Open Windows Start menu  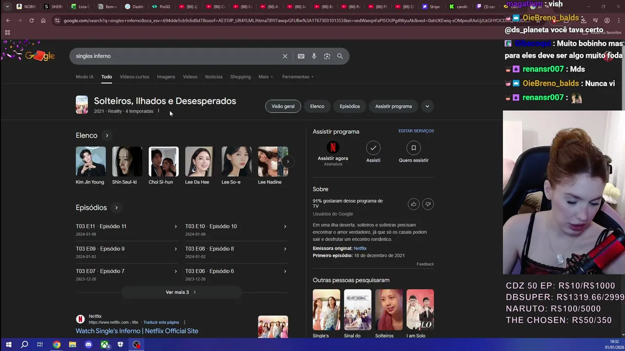tap(8, 345)
